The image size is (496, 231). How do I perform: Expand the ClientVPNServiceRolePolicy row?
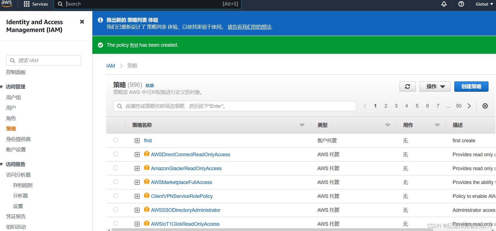tap(137, 196)
